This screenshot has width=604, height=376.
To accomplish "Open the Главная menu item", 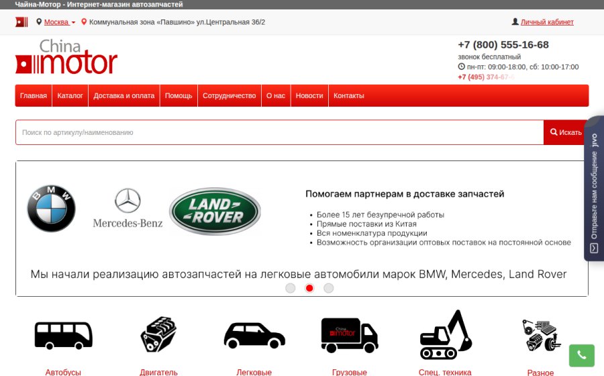I will point(34,95).
